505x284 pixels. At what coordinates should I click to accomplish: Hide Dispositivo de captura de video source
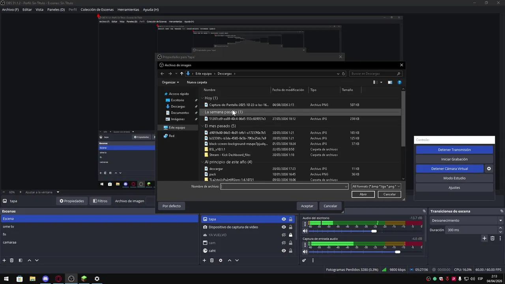tap(284, 227)
